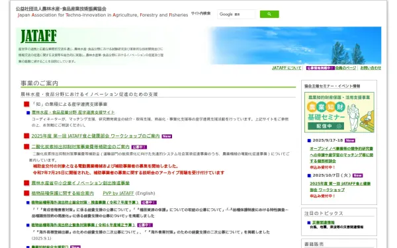Click the New badge next to 2025/10/7日（火）

357,175
